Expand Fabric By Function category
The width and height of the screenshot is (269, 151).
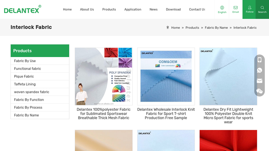[29, 100]
